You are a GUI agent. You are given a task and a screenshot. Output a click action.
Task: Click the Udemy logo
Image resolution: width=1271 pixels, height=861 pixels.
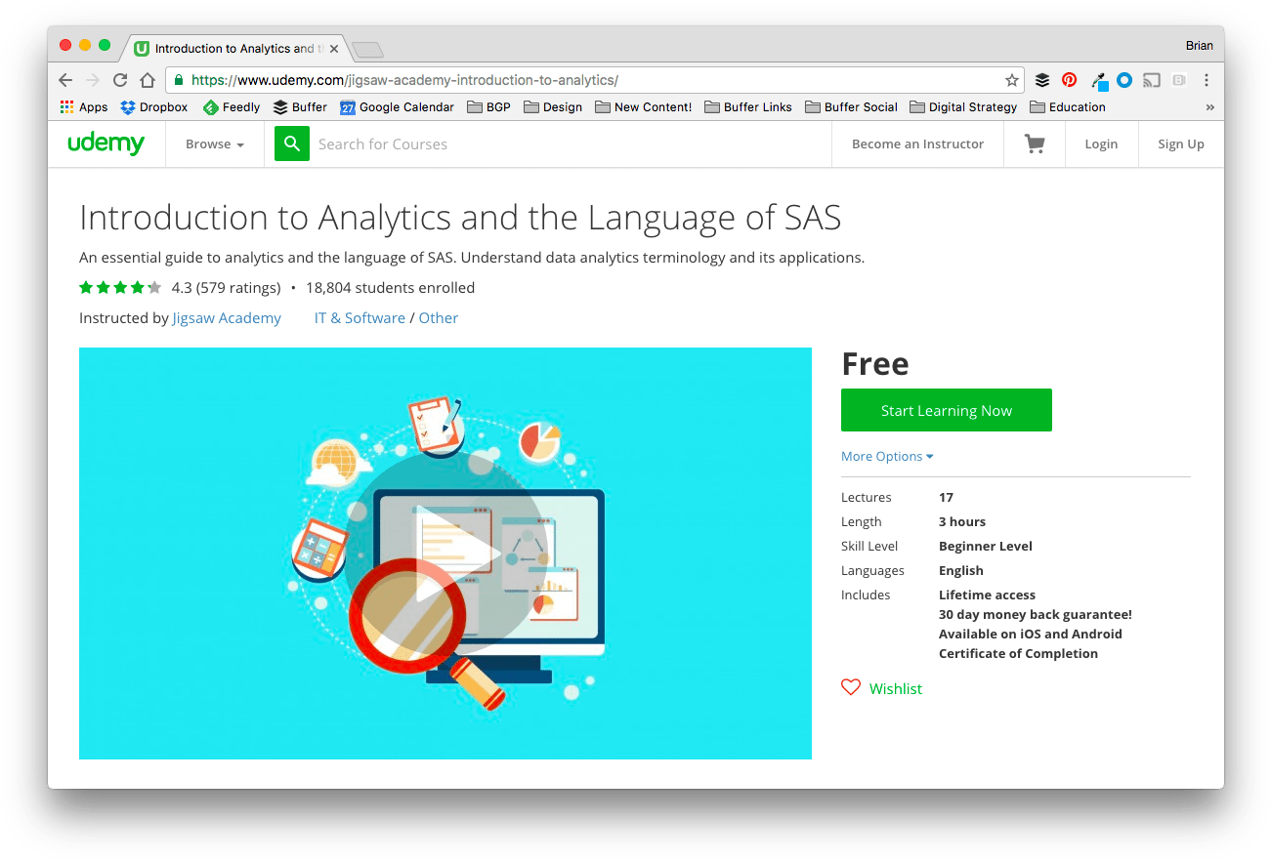[x=106, y=143]
